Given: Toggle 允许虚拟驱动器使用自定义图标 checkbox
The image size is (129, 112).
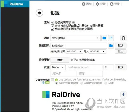Looking at the screenshot, I should (x=52, y=29).
